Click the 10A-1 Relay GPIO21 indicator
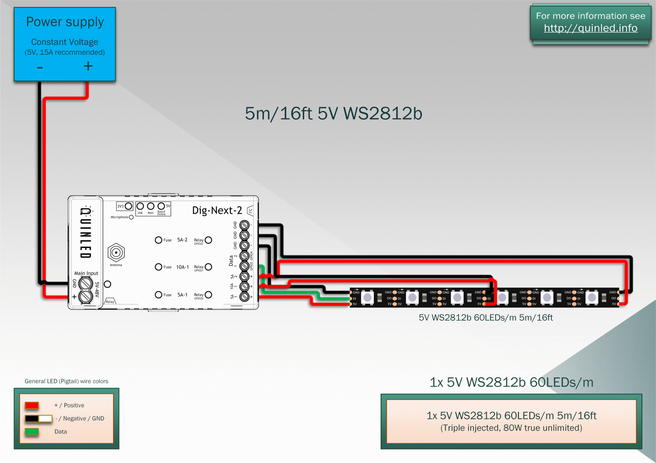This screenshot has height=463, width=656. tap(209, 267)
